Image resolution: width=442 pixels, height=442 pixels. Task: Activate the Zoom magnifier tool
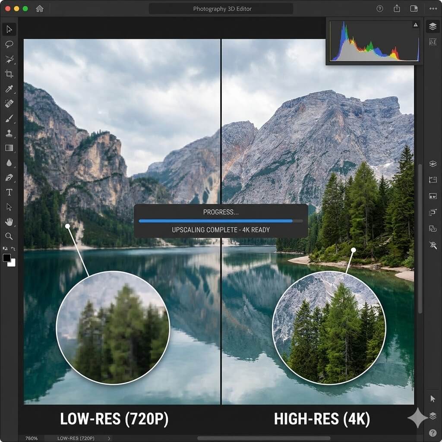9,236
